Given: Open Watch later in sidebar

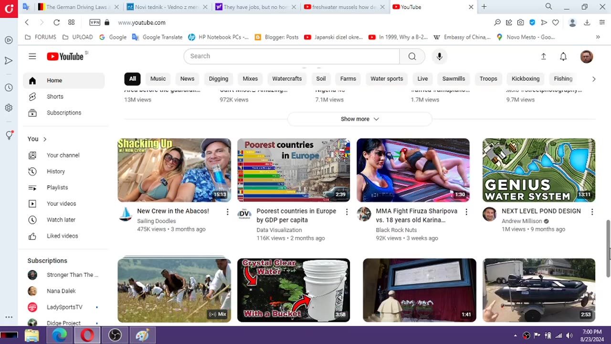Looking at the screenshot, I should [64, 220].
